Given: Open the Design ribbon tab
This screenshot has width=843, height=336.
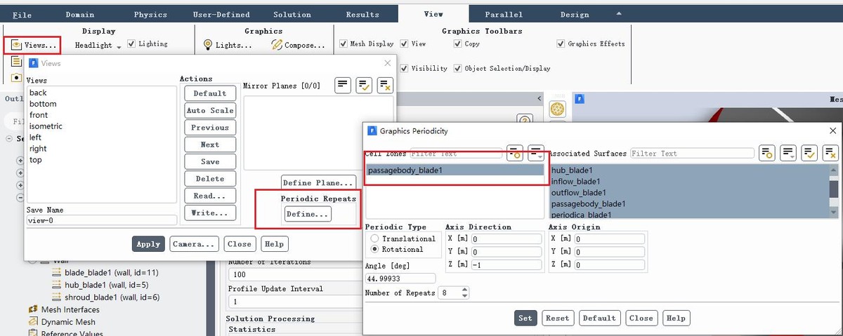Looking at the screenshot, I should coord(575,15).
